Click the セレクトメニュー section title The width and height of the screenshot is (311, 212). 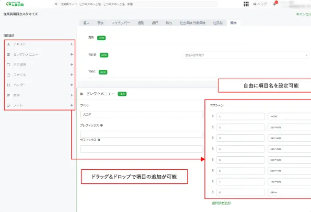click(100, 94)
